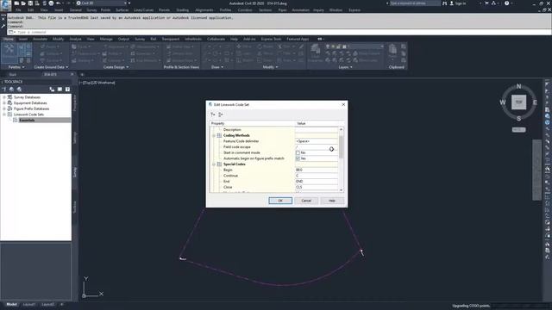
Task: Click the N compass direction on ViewCube
Action: click(518, 86)
